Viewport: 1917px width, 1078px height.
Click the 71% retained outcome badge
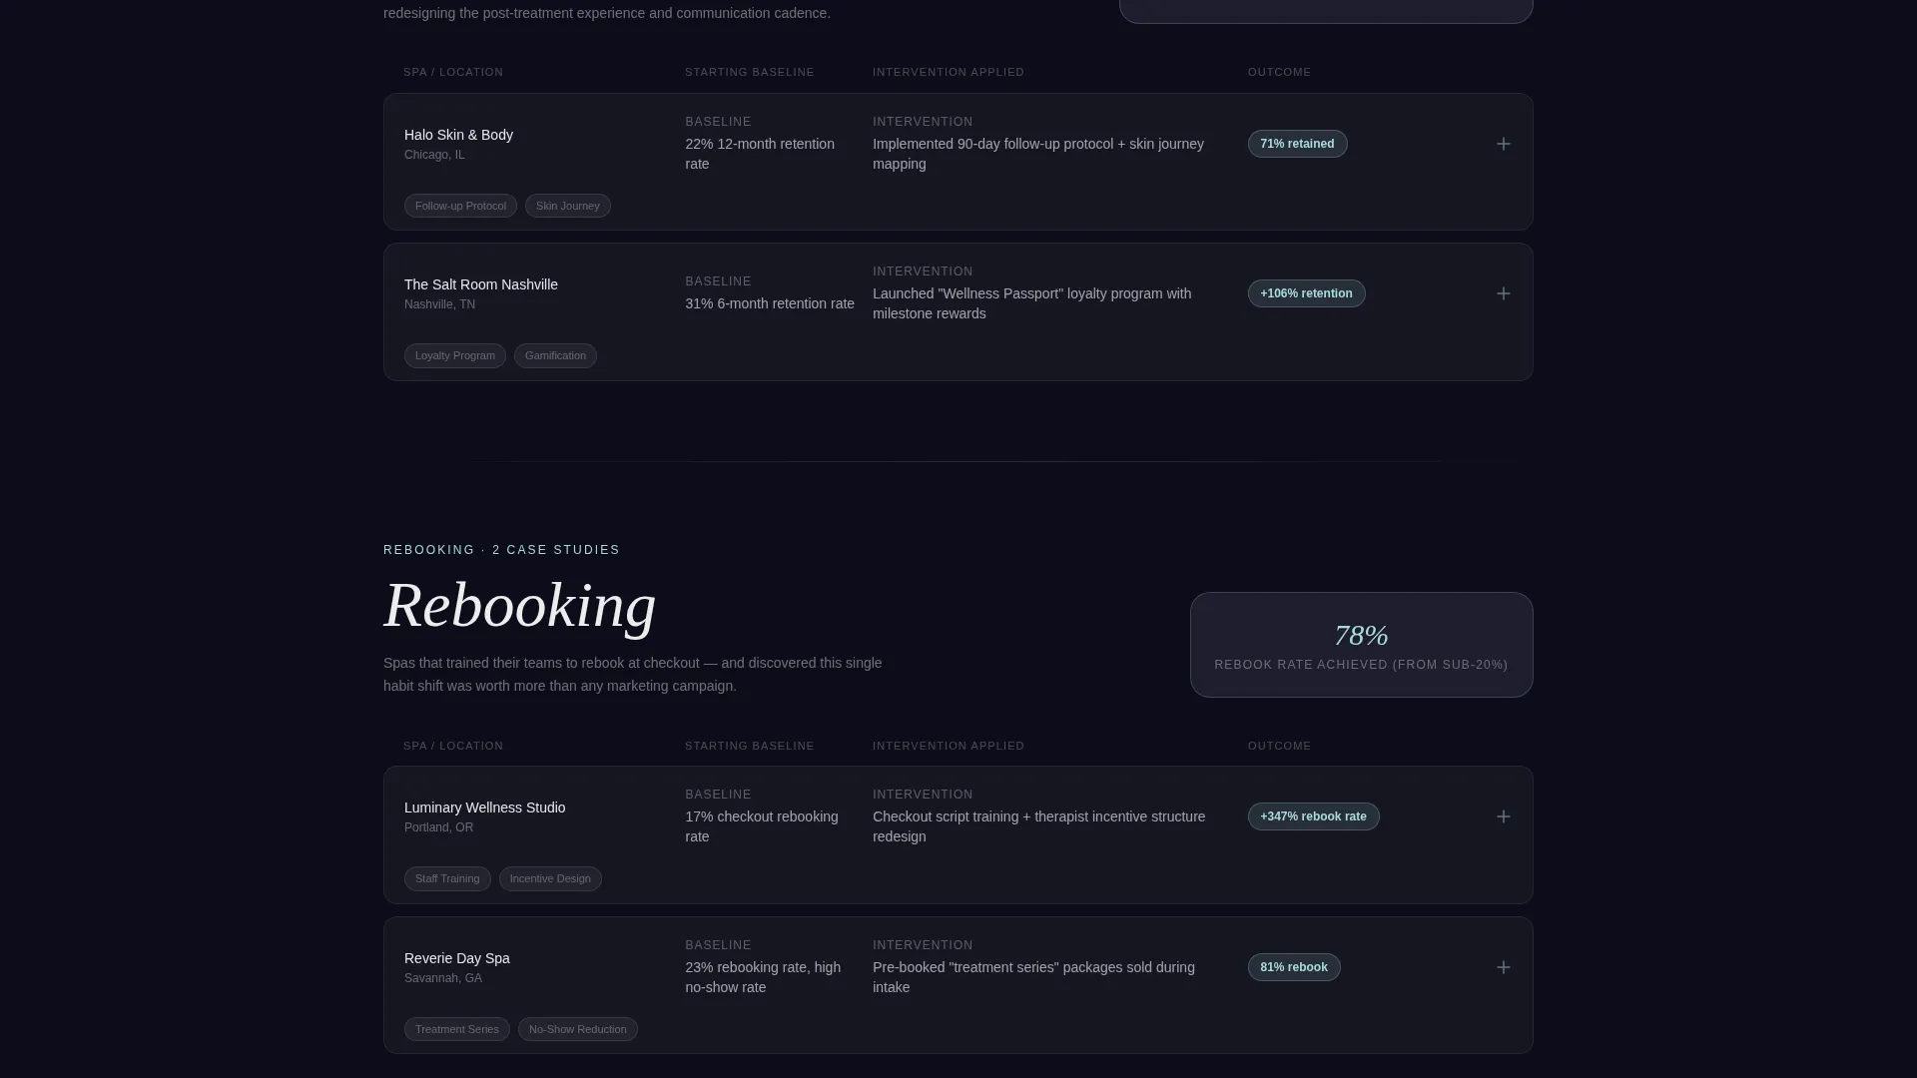click(x=1297, y=144)
